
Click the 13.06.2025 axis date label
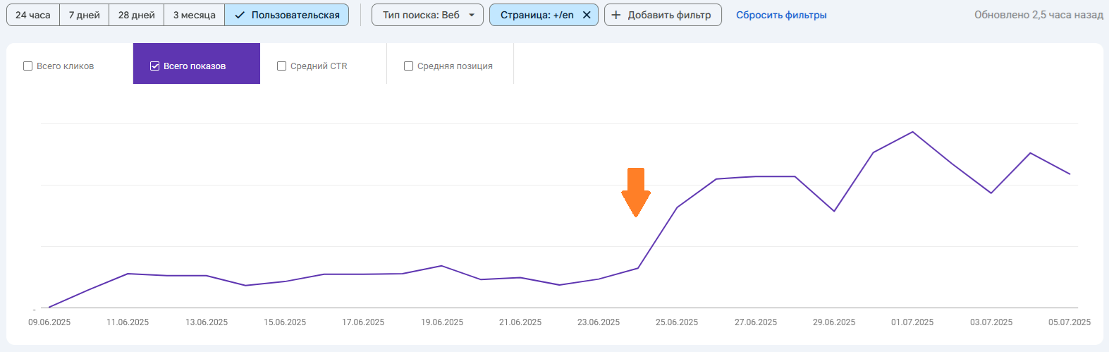pyautogui.click(x=207, y=322)
